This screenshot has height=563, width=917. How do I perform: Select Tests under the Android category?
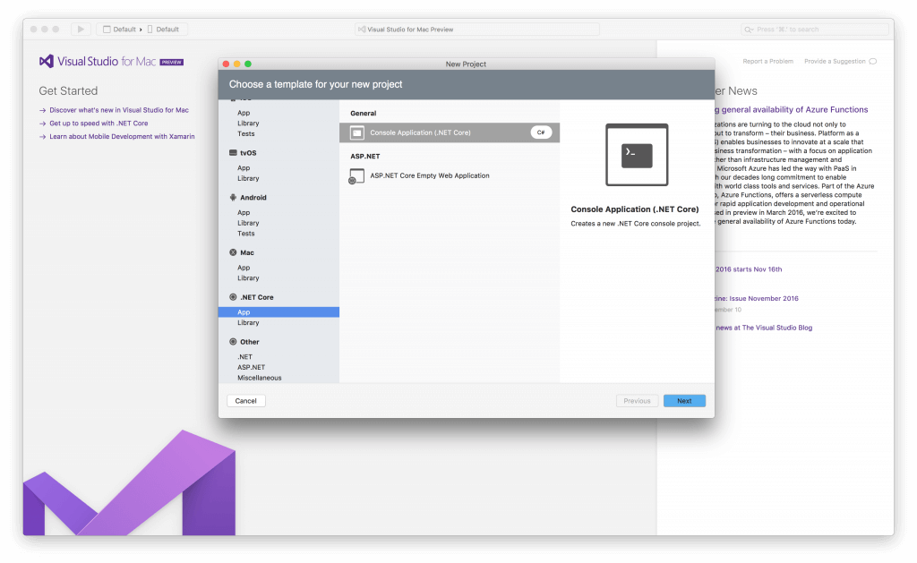pyautogui.click(x=246, y=234)
